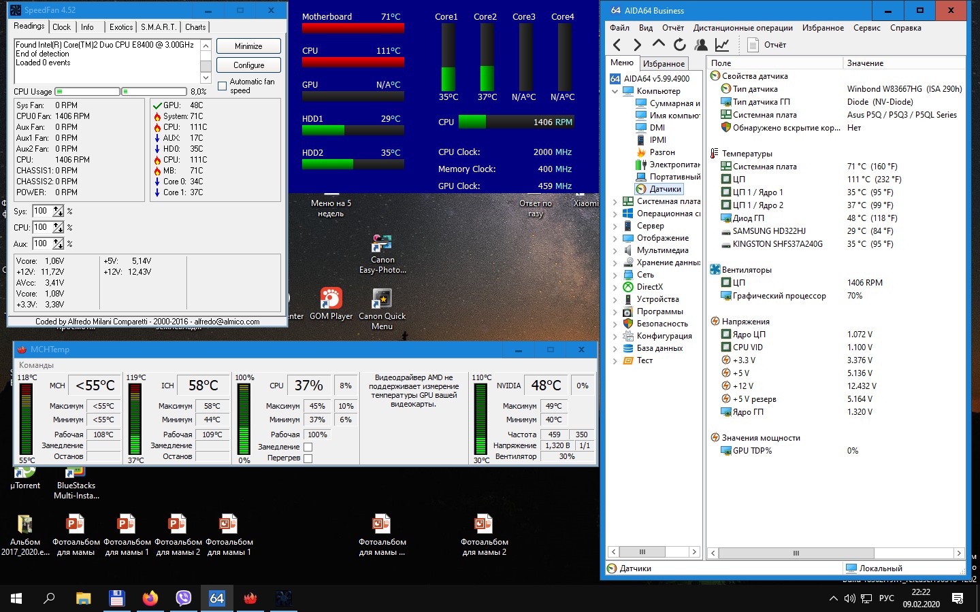
Task: Click the user silhouette icon in AIDA64 toolbar
Action: click(701, 45)
